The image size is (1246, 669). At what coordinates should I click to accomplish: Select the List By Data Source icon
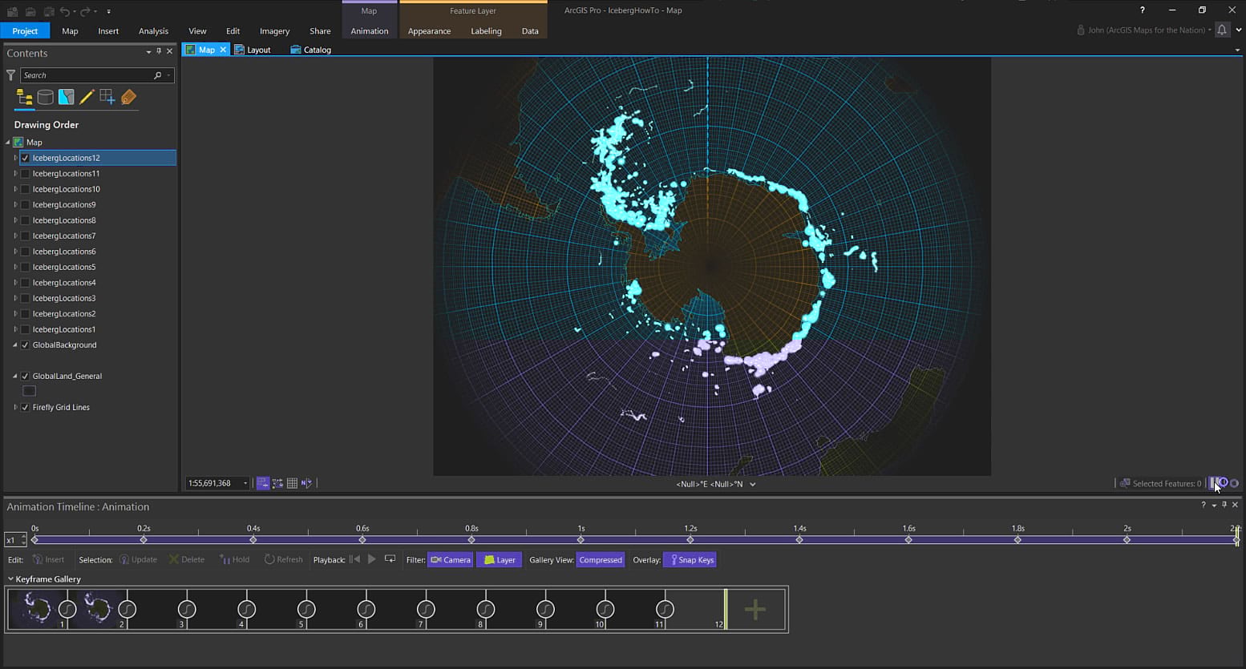point(46,98)
